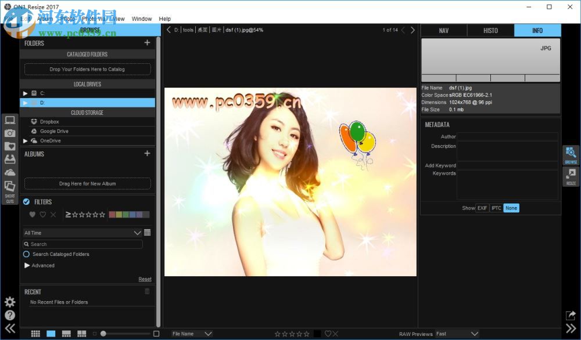Viewport: 581px width, 340px height.
Task: Click the export/share arrow icon bottom right
Action: 571,315
